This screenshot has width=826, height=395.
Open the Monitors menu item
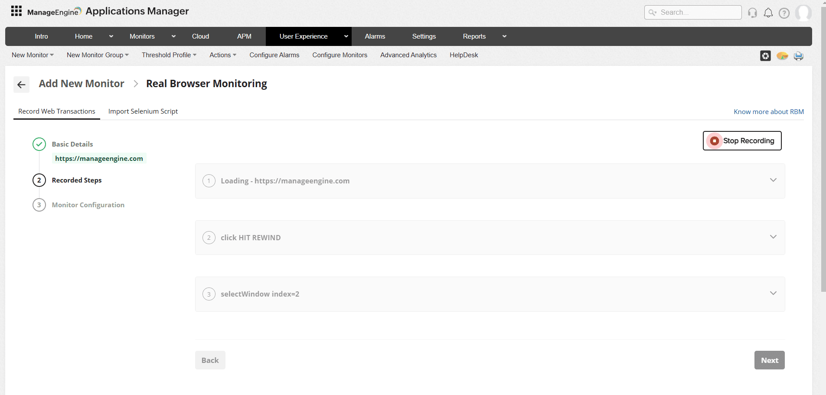tap(142, 36)
